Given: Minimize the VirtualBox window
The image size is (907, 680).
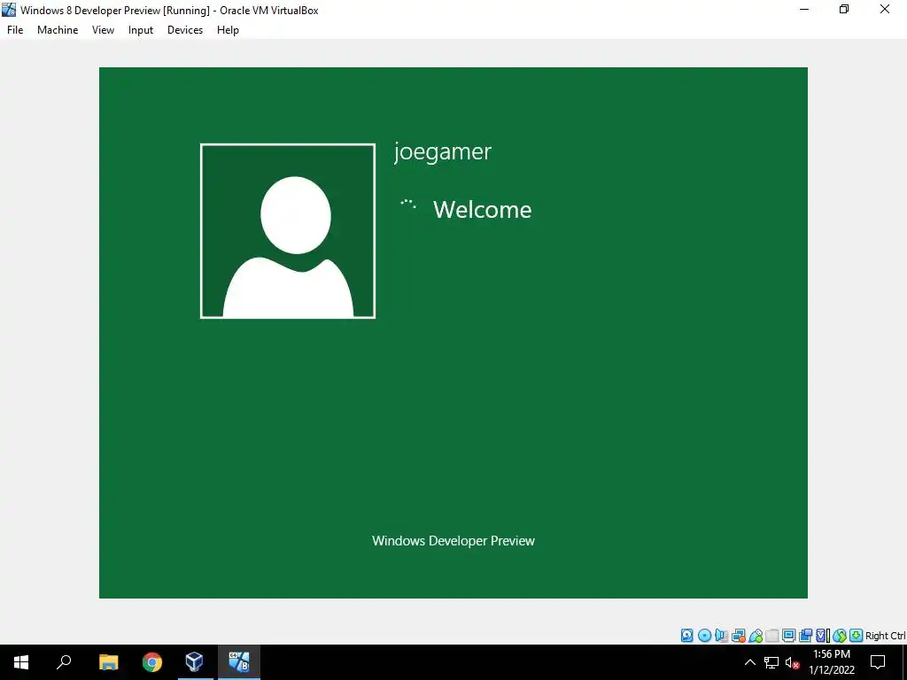Looking at the screenshot, I should tap(804, 9).
